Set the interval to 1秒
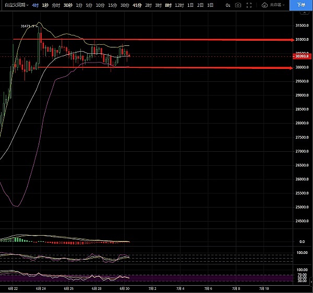313x293 pixels. pyautogui.click(x=45, y=5)
